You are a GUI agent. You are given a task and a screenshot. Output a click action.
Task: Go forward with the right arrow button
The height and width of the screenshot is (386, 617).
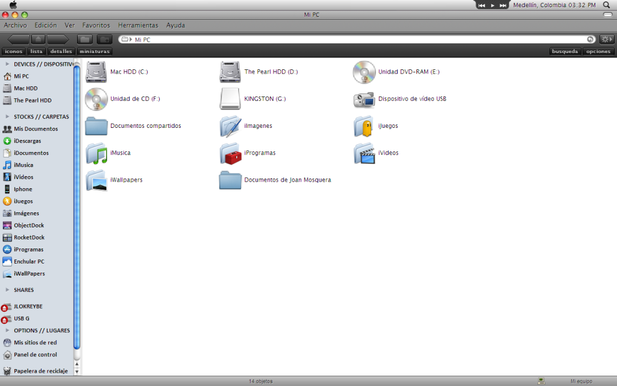(x=58, y=39)
